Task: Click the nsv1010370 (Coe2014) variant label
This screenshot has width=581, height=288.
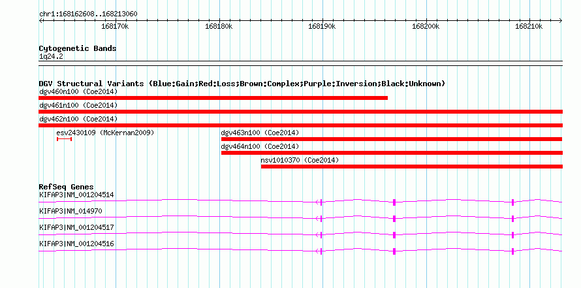Action: (x=300, y=160)
